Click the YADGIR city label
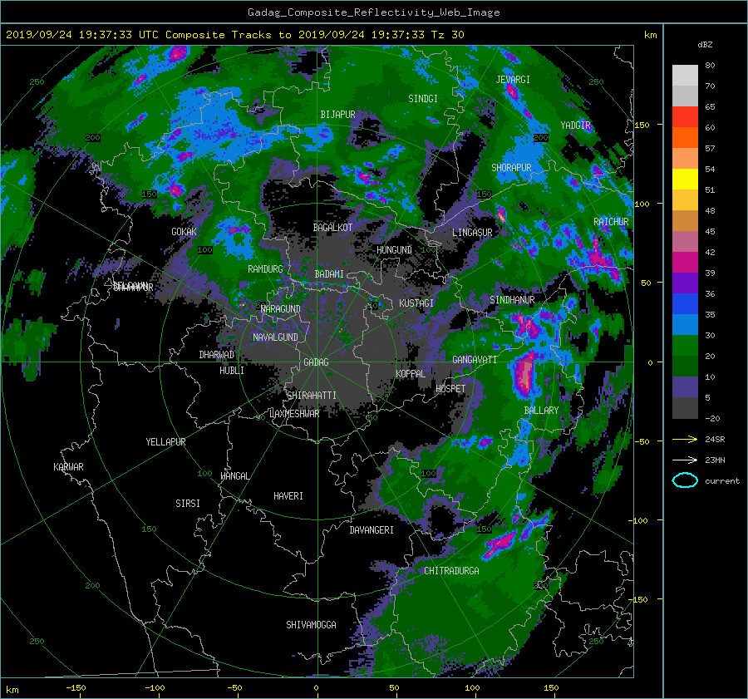Viewport: 748px width, 699px height. point(575,126)
